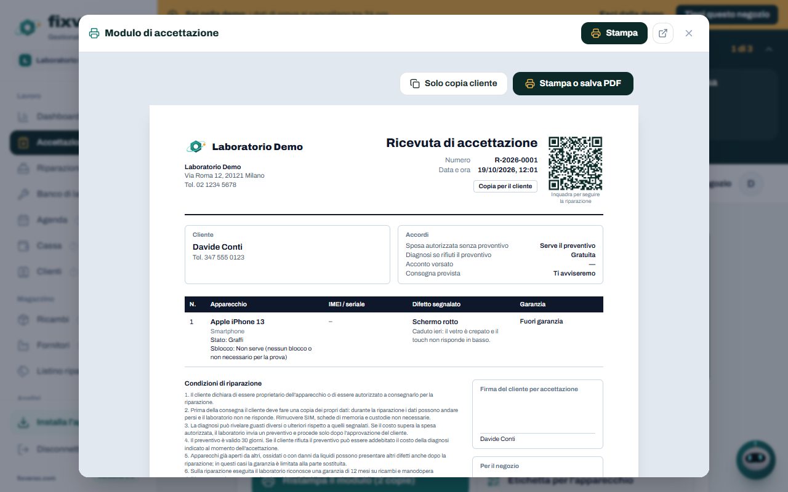This screenshot has width=788, height=492.
Task: Open Clienti icon in background sidebar
Action: pyautogui.click(x=23, y=271)
